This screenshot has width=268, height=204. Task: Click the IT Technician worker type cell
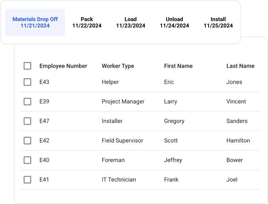tap(119, 180)
